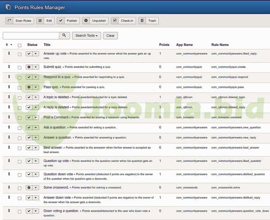Sort table by Status column header

(32, 45)
